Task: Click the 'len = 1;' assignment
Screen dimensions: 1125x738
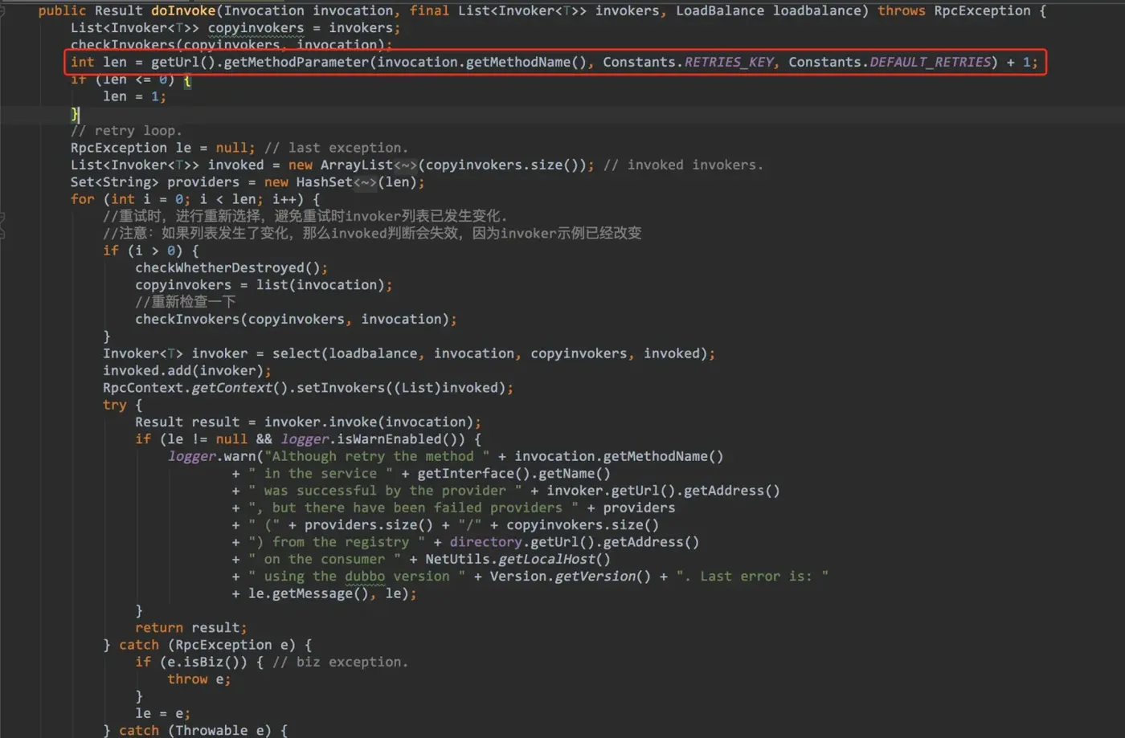Action: (134, 96)
